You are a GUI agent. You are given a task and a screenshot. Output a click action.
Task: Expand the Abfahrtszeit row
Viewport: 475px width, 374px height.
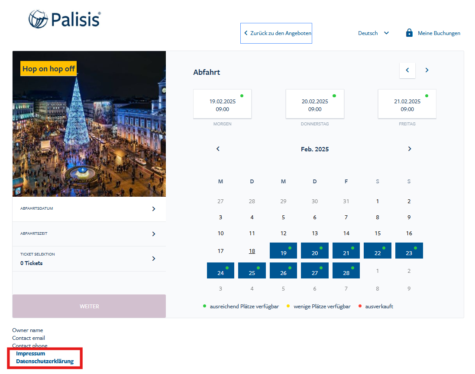coord(89,234)
